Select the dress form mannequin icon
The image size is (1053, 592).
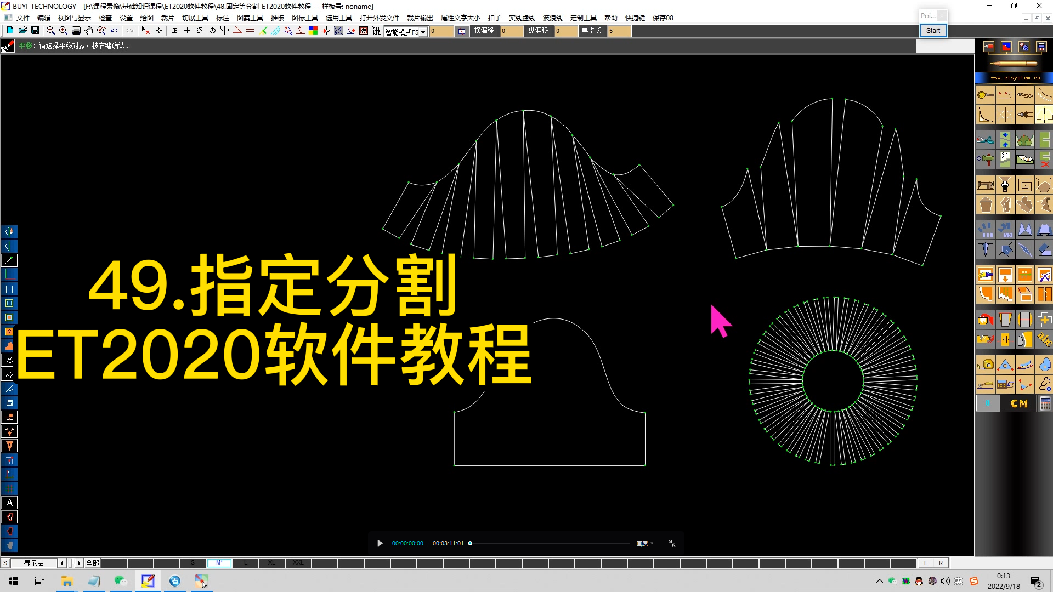(x=1005, y=185)
